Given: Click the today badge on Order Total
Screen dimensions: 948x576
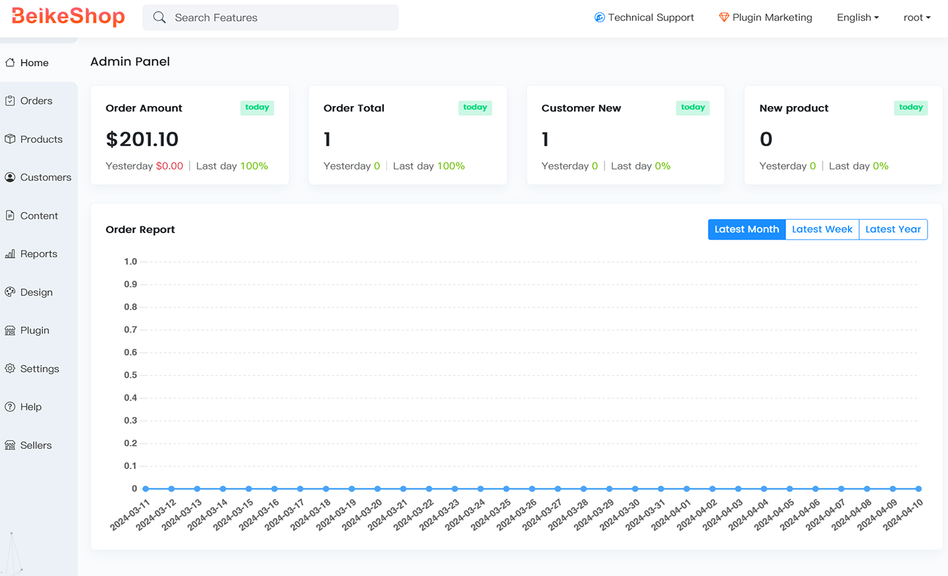Looking at the screenshot, I should [475, 107].
